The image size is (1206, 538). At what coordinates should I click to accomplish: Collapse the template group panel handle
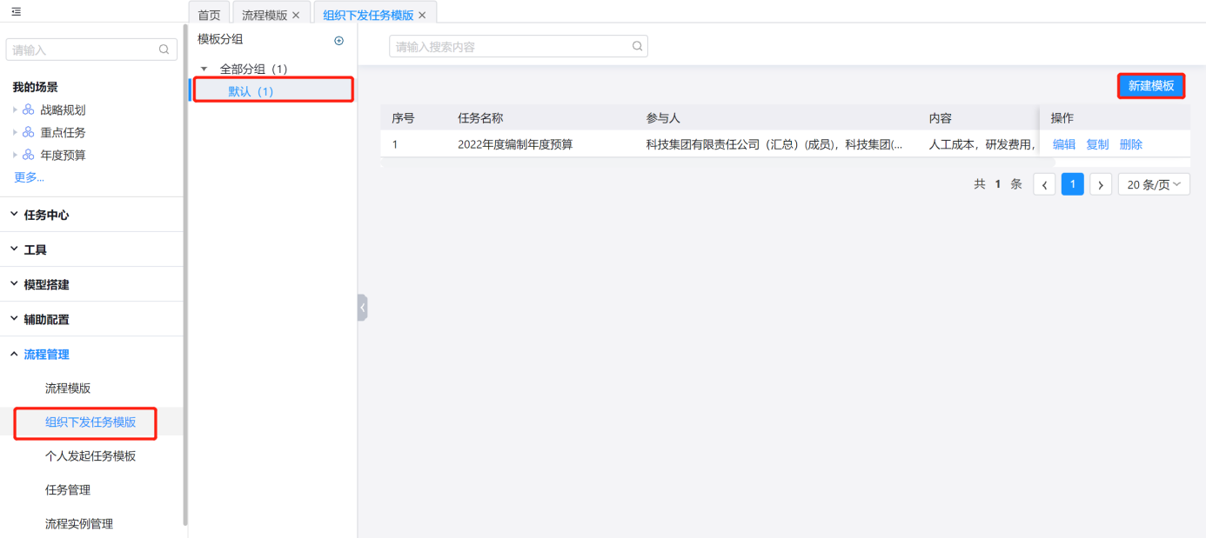pyautogui.click(x=362, y=307)
